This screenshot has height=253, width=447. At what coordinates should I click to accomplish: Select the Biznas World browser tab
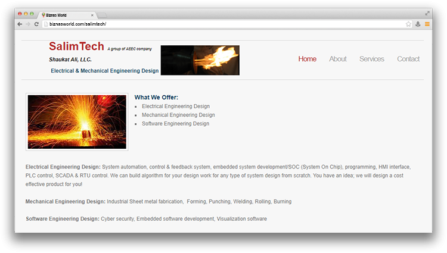67,15
